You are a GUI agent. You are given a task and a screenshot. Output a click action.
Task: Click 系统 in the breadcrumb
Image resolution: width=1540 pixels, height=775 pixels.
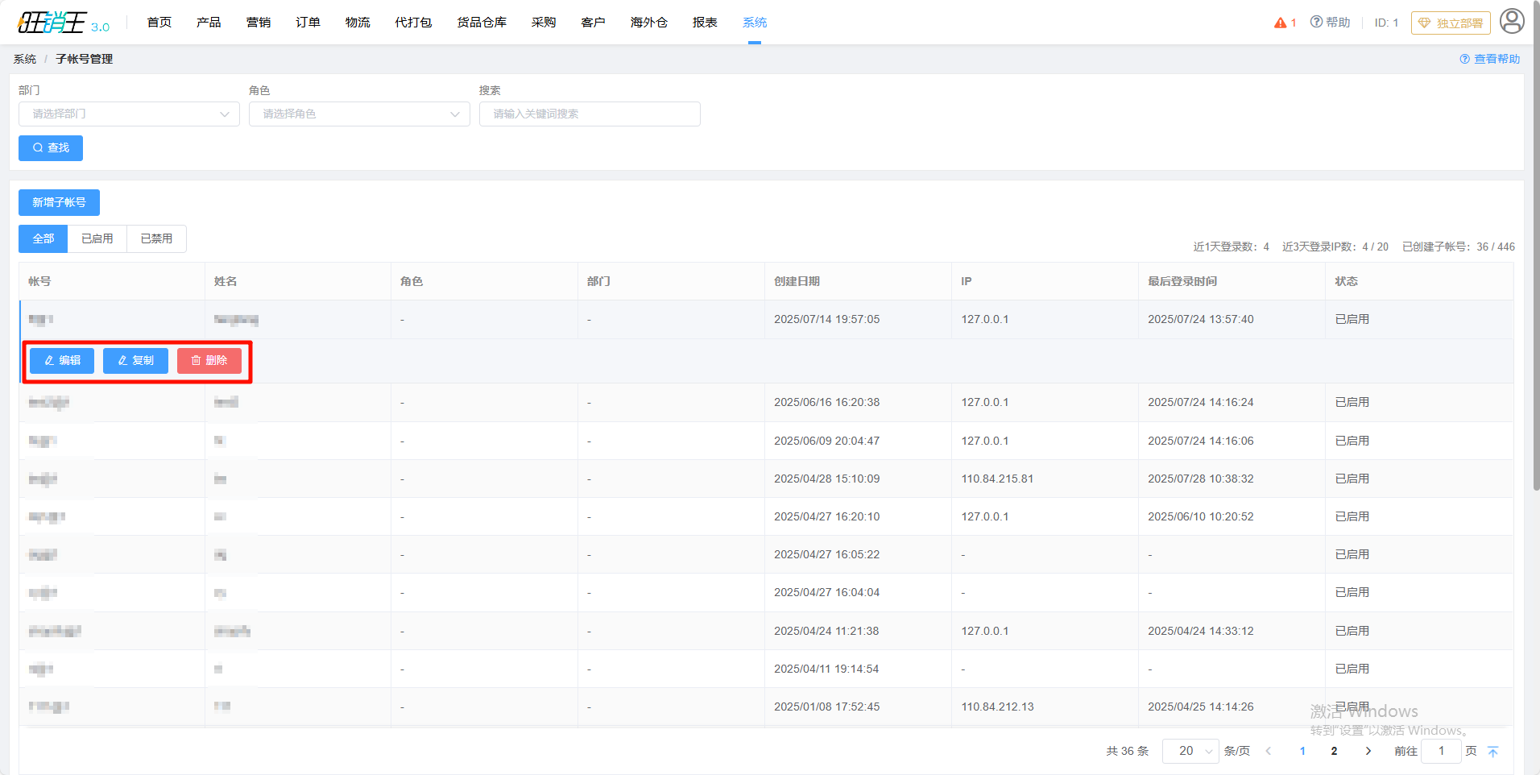pyautogui.click(x=25, y=59)
